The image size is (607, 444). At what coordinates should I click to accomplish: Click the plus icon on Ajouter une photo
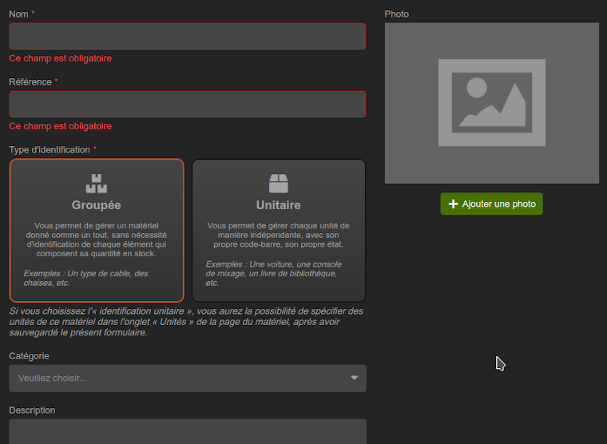tap(453, 204)
